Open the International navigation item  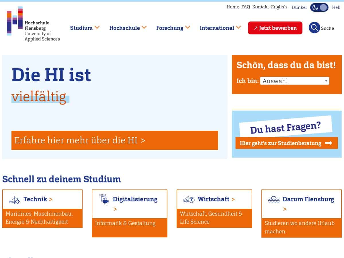[217, 28]
